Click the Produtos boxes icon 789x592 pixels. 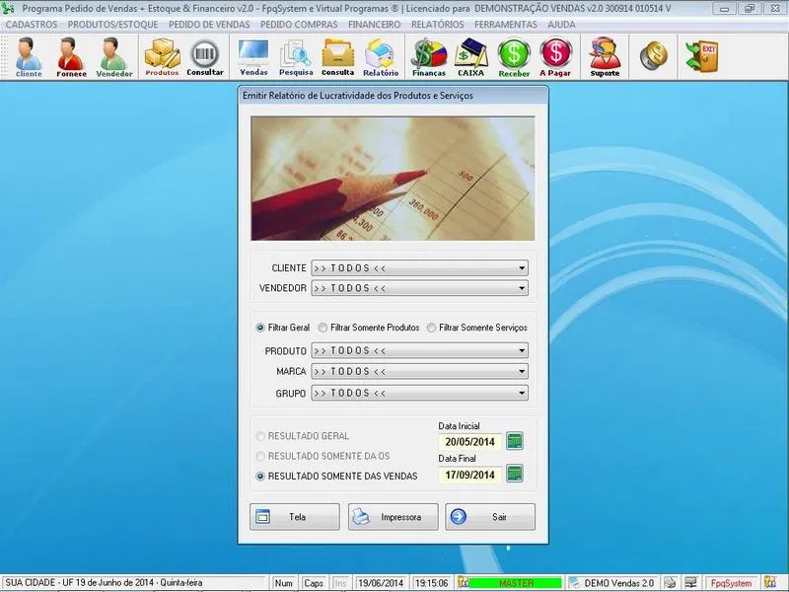coord(162,56)
